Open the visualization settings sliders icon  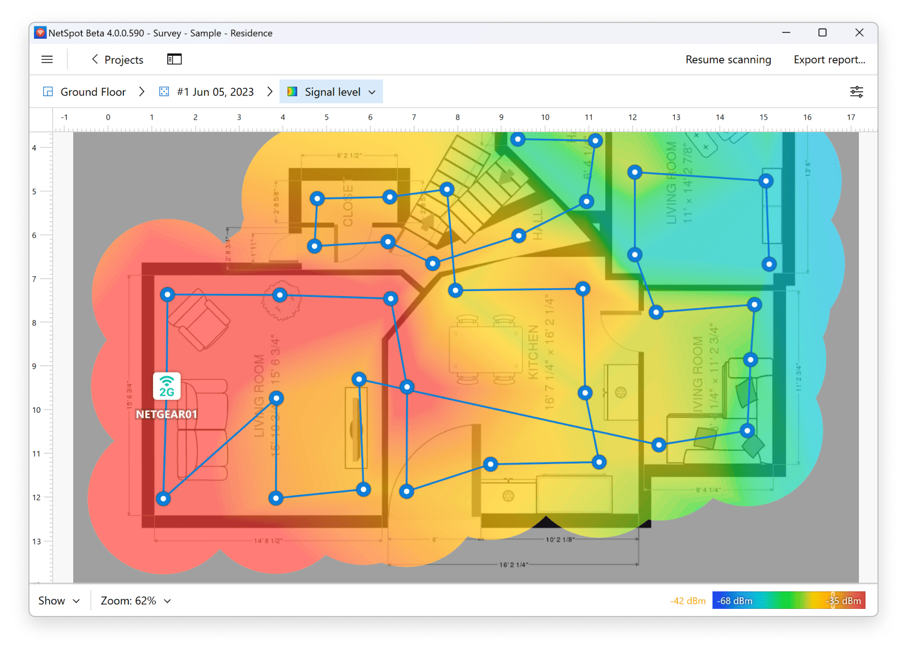(x=857, y=92)
